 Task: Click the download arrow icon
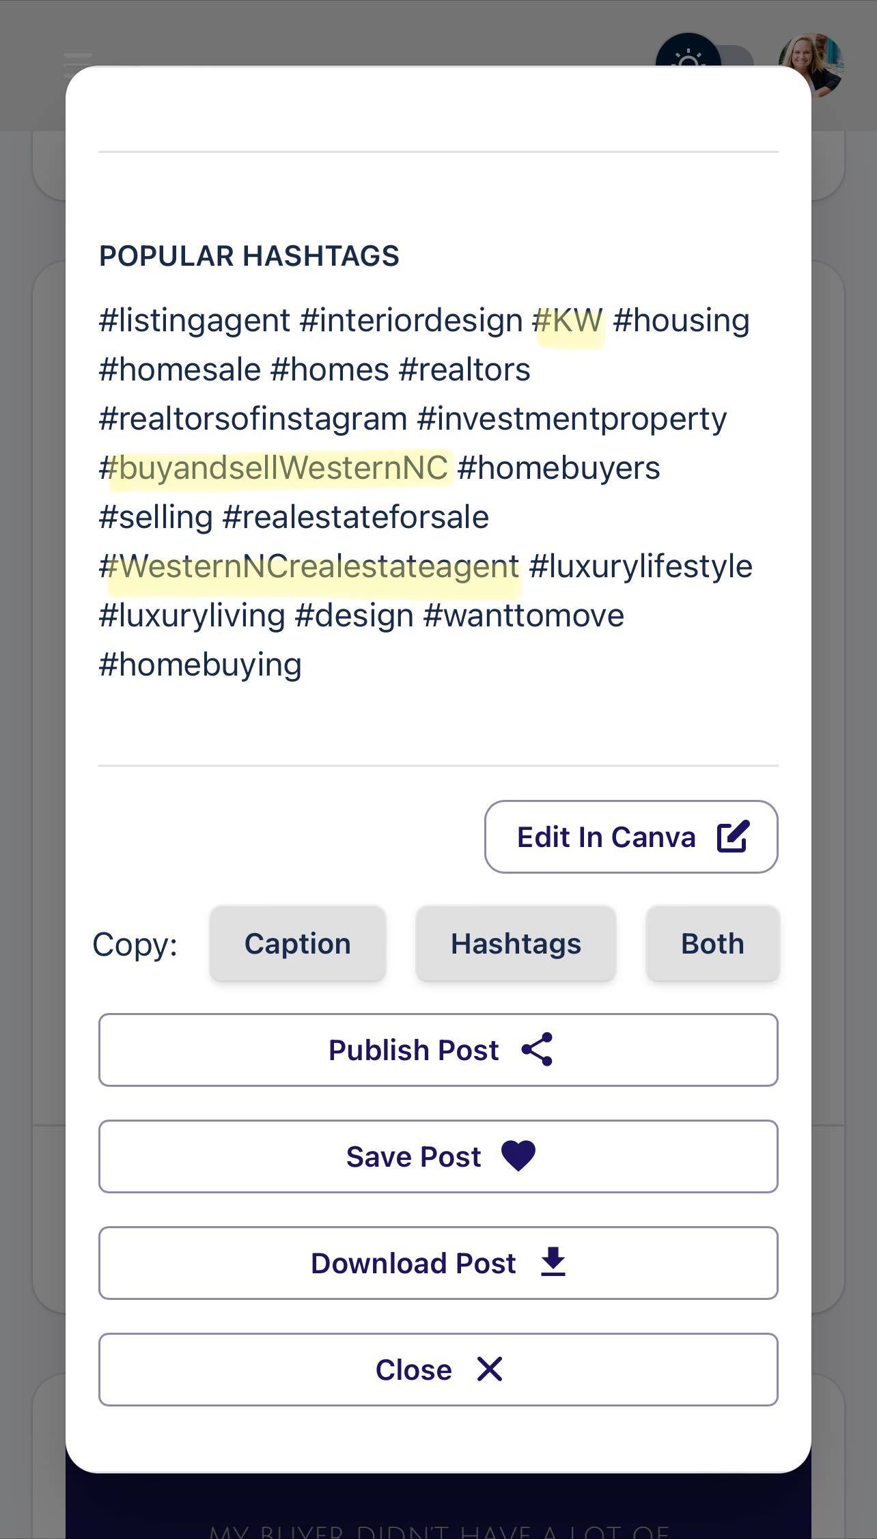pos(553,1262)
